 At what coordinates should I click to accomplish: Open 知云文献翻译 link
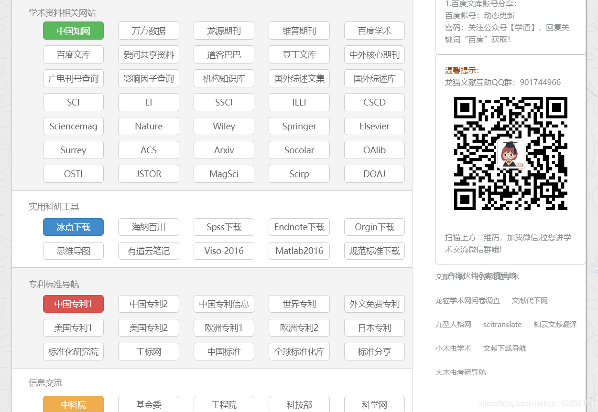coord(555,324)
